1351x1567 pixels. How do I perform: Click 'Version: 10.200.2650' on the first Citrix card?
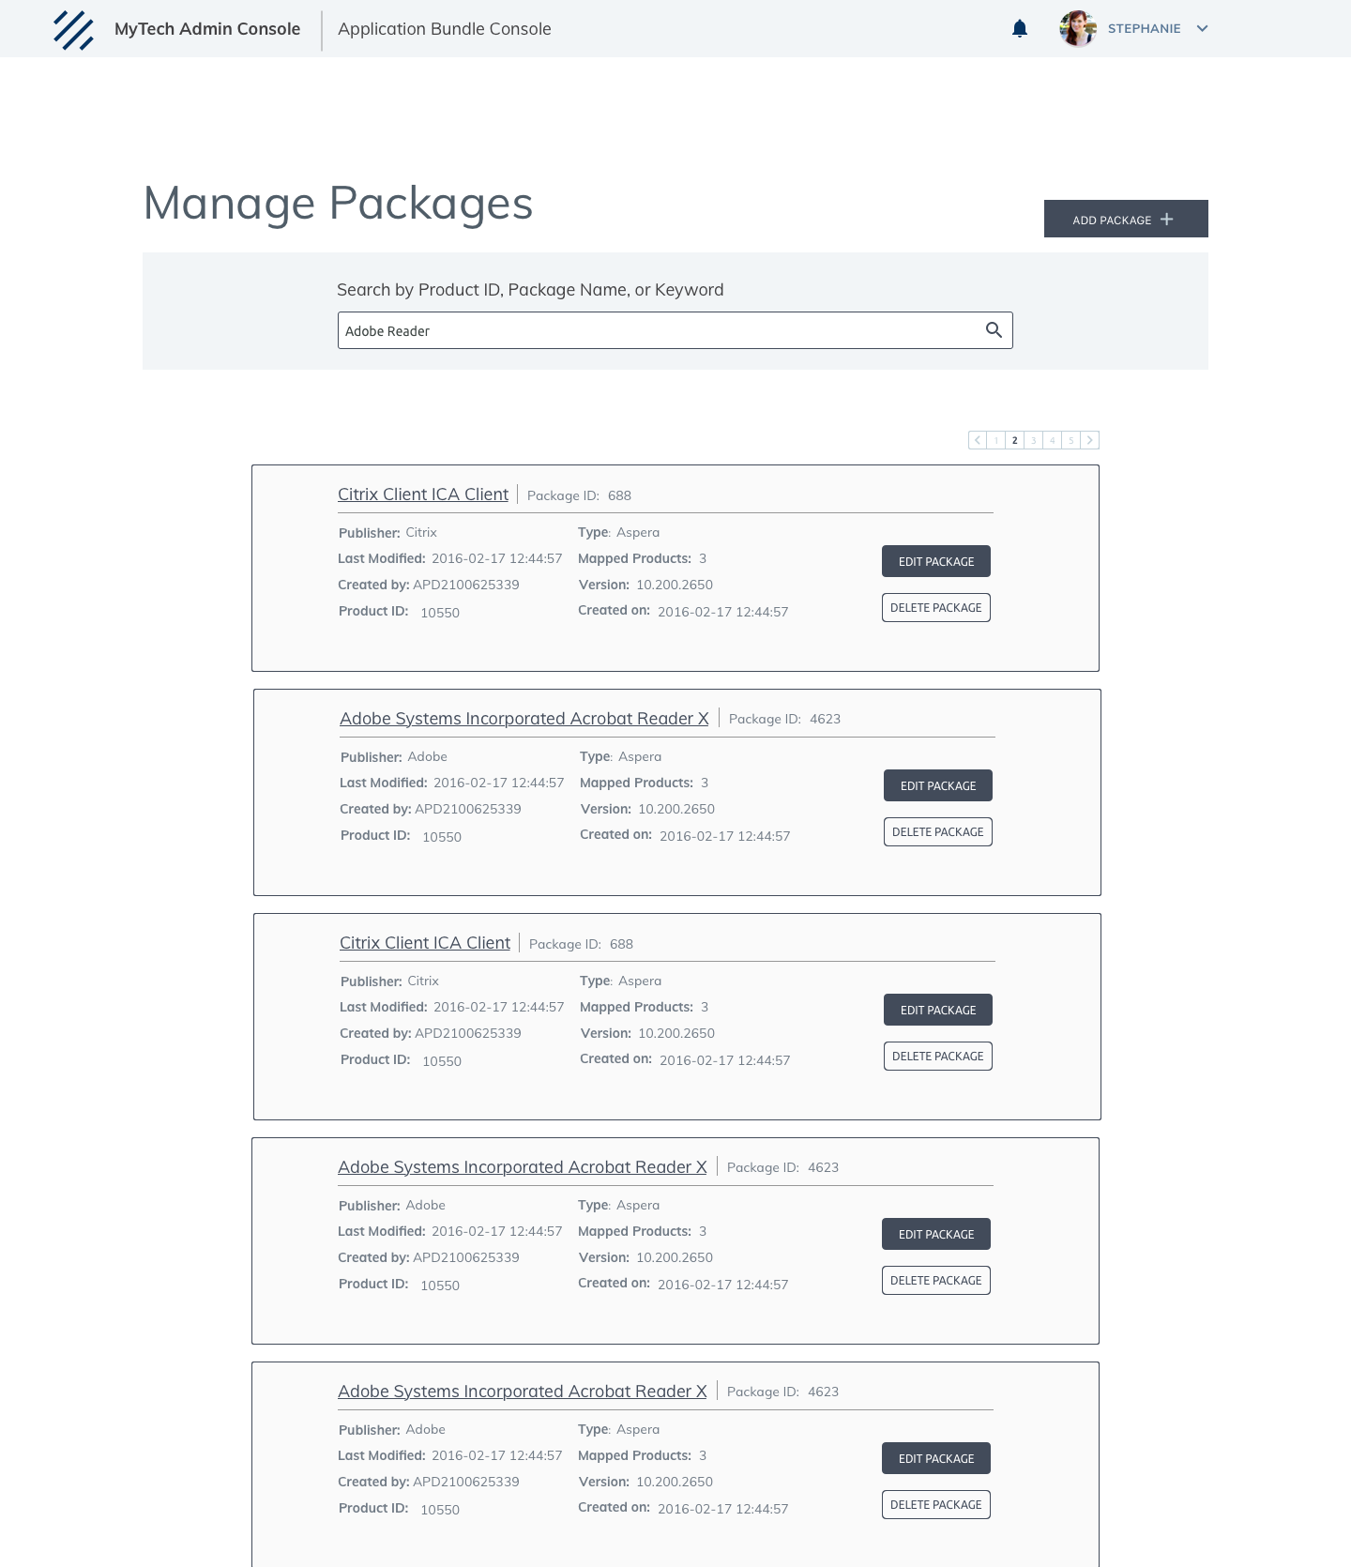[645, 585]
